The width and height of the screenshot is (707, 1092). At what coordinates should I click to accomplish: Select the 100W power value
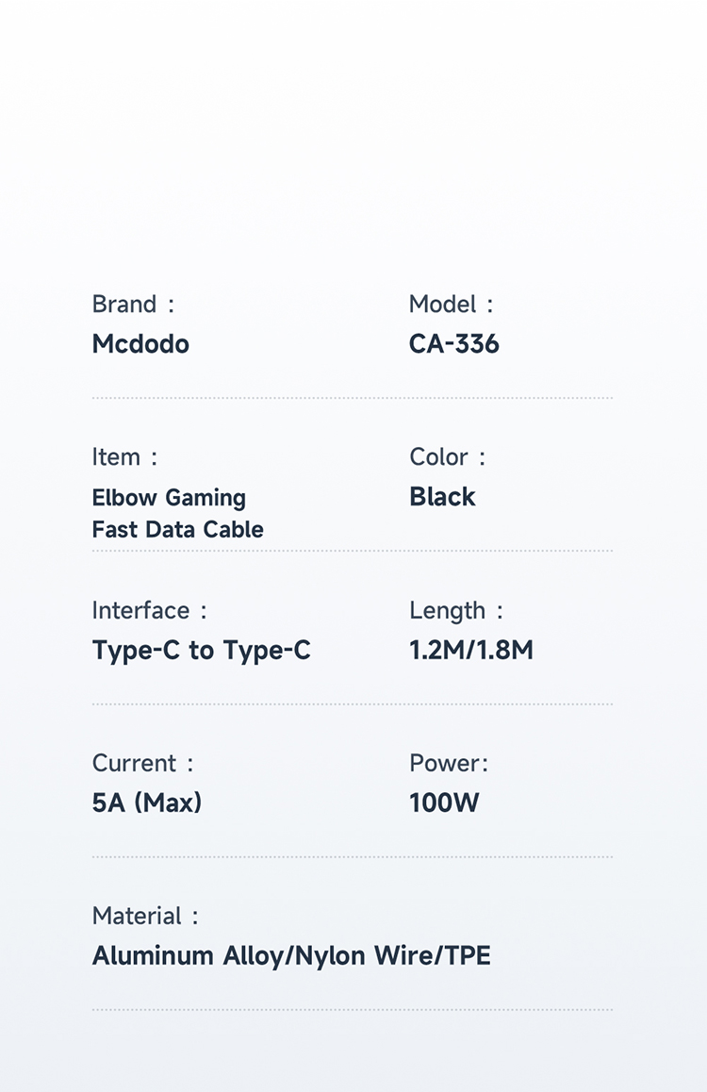pyautogui.click(x=444, y=803)
